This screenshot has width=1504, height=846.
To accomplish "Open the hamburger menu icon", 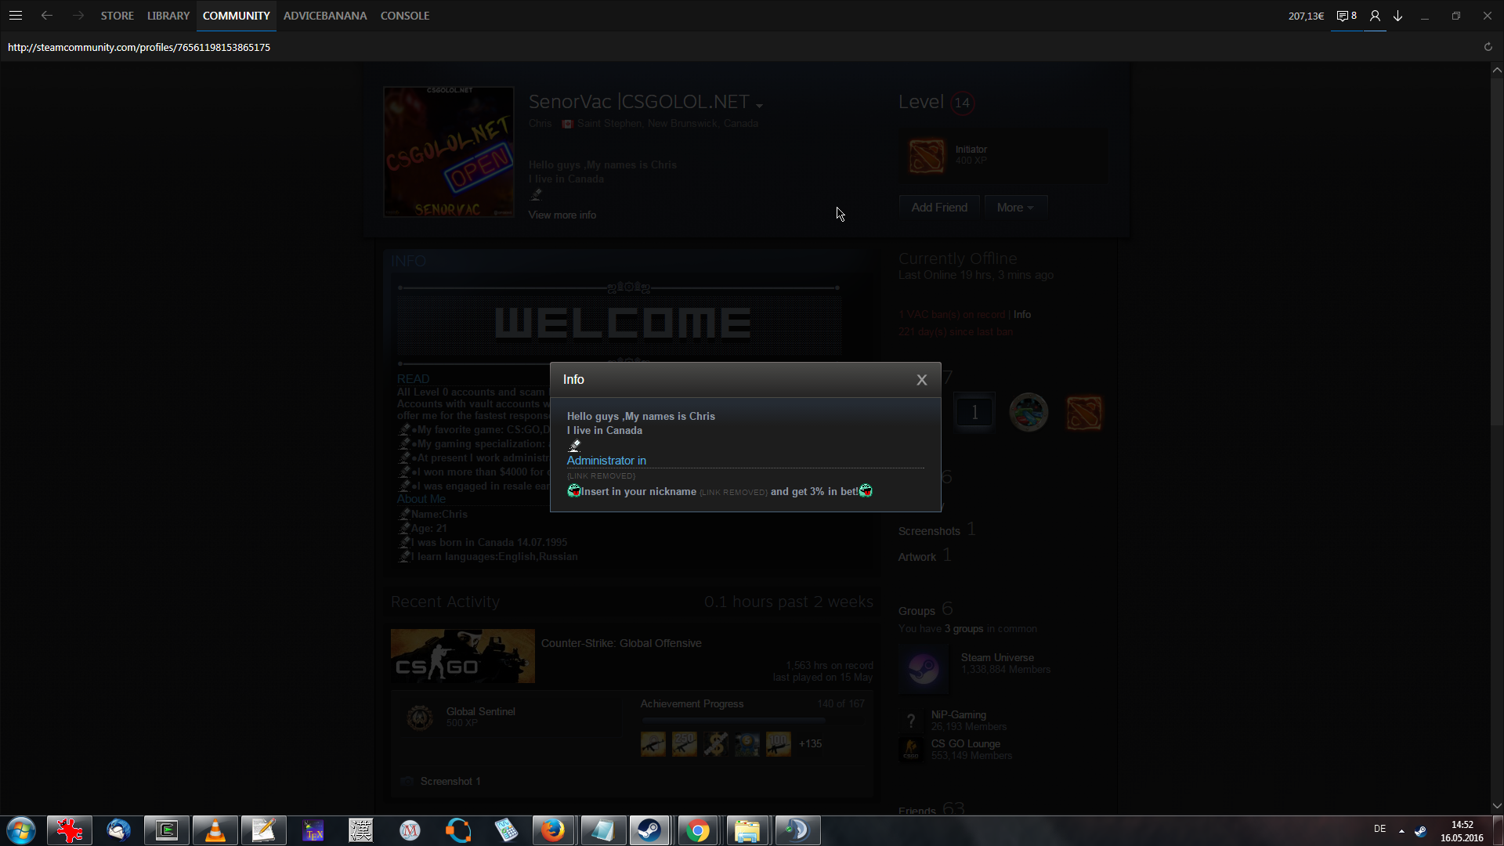I will [x=16, y=16].
